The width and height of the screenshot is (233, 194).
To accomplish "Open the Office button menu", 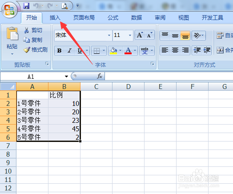I will coord(9,10).
